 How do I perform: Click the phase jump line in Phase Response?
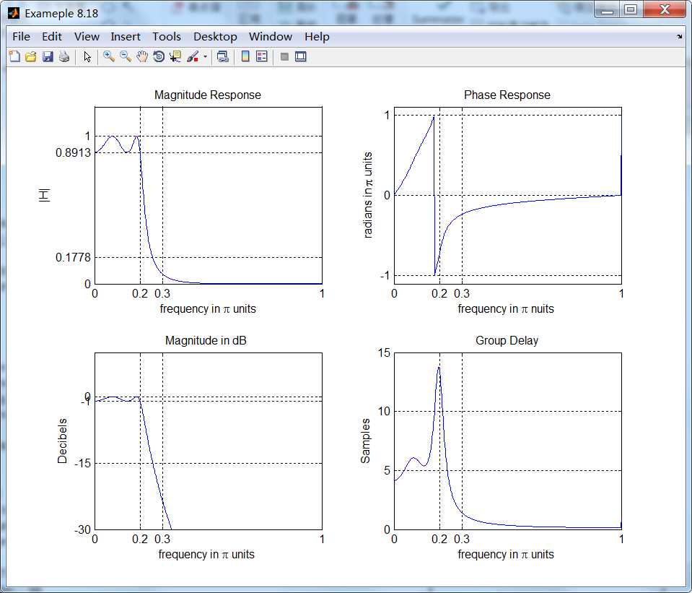pos(434,195)
